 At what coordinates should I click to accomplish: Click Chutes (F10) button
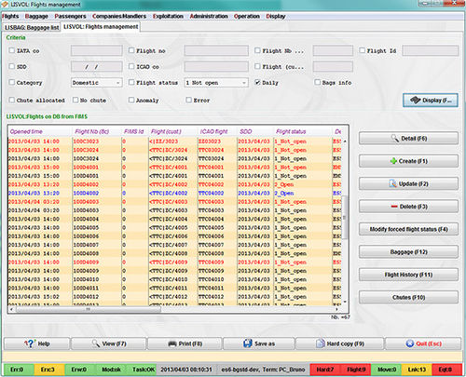click(408, 297)
